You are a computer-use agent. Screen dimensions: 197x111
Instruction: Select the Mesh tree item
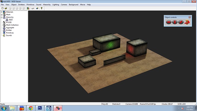8,15
